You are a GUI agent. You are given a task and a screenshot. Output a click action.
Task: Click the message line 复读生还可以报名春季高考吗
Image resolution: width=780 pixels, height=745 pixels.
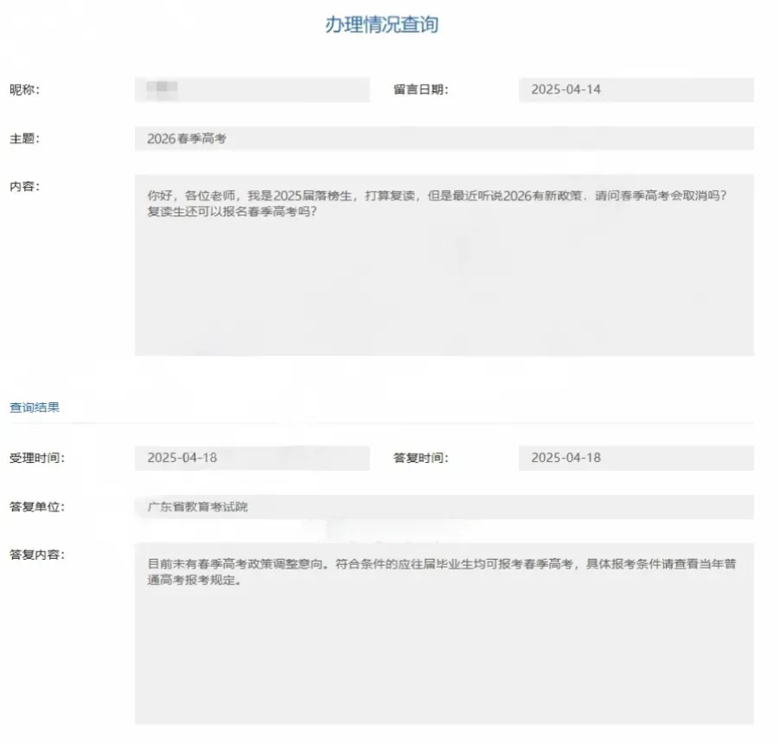pyautogui.click(x=232, y=211)
